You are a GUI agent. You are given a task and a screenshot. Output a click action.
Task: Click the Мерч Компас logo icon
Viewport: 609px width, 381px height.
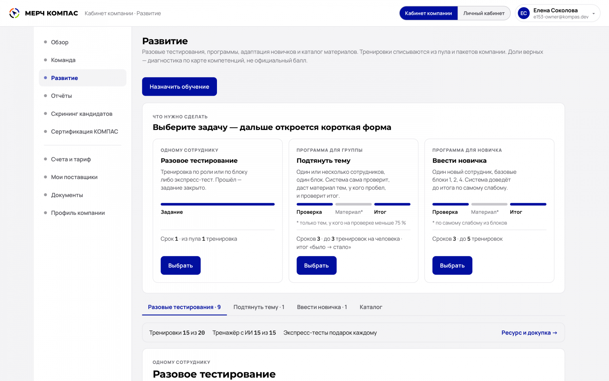(x=14, y=13)
